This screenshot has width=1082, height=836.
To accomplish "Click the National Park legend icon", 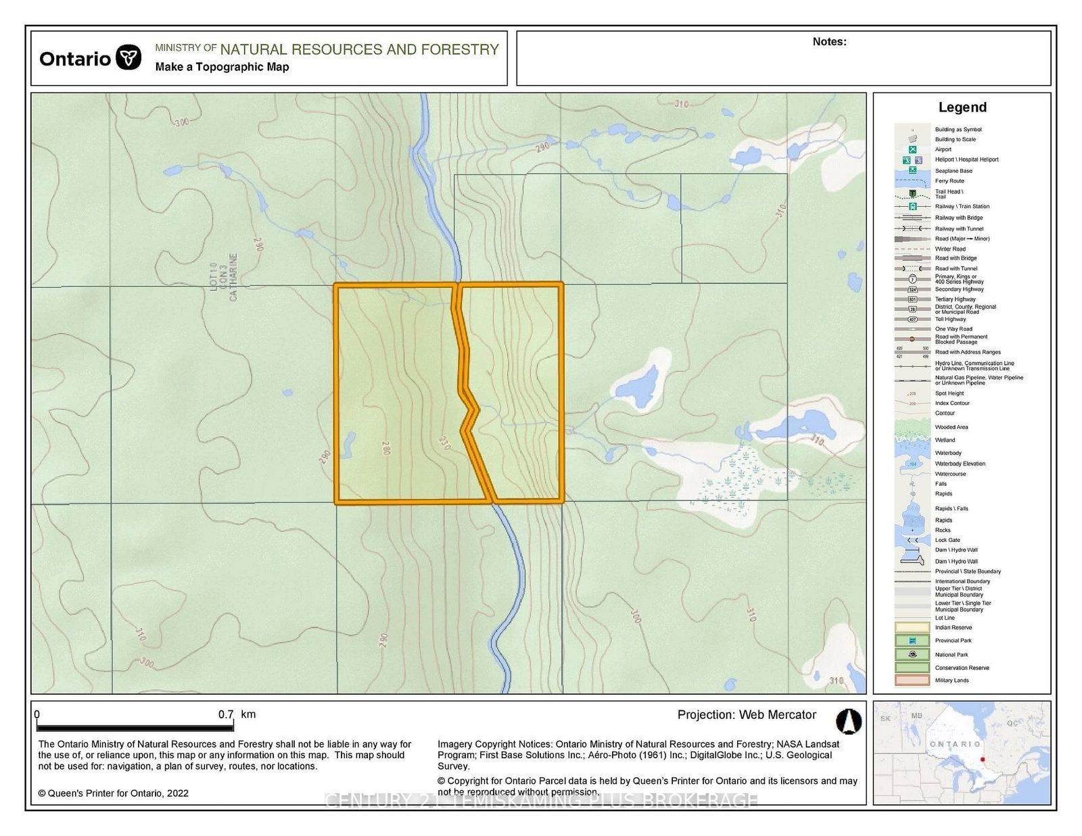I will click(x=912, y=654).
